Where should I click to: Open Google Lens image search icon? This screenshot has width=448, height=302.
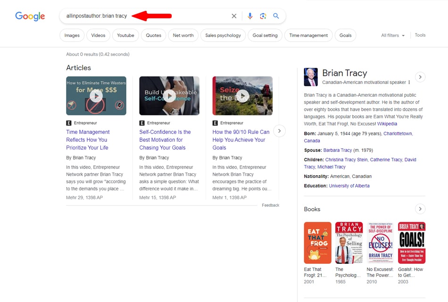point(263,16)
